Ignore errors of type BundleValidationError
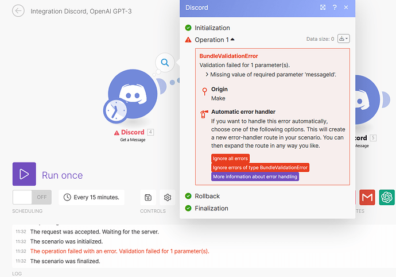This screenshot has height=277, width=396. click(x=260, y=167)
